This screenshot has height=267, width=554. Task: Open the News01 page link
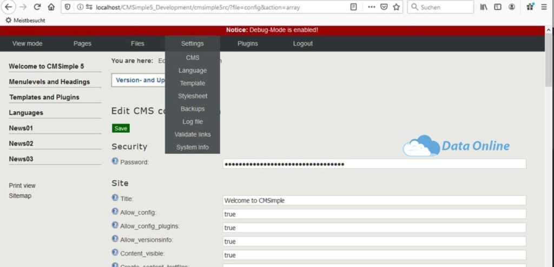[21, 128]
